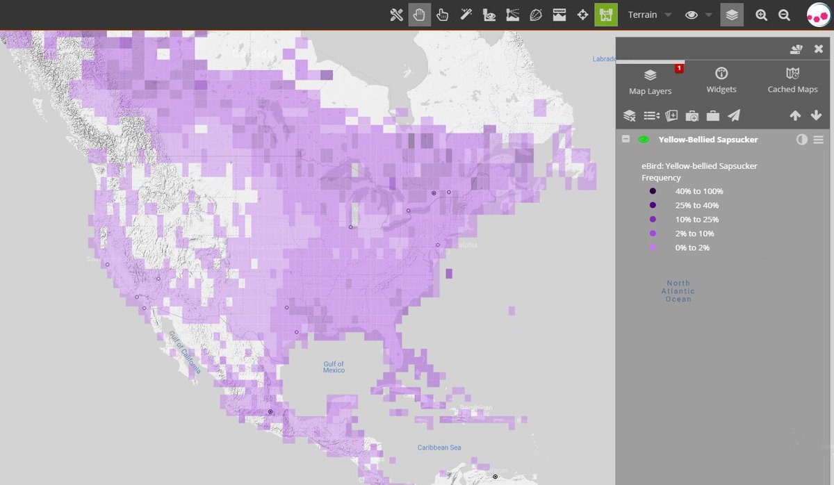Open the wrench and screwdriver tools icon
This screenshot has width=834, height=485.
397,15
